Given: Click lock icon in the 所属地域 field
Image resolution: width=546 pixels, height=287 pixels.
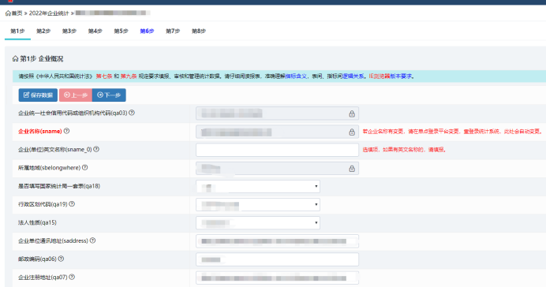Looking at the screenshot, I should pyautogui.click(x=352, y=169).
